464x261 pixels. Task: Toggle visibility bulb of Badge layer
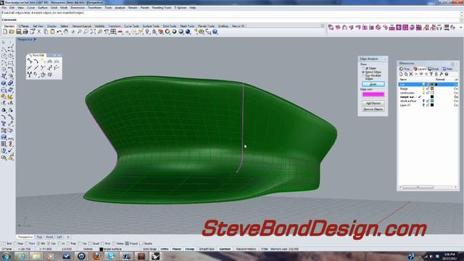tap(423, 88)
